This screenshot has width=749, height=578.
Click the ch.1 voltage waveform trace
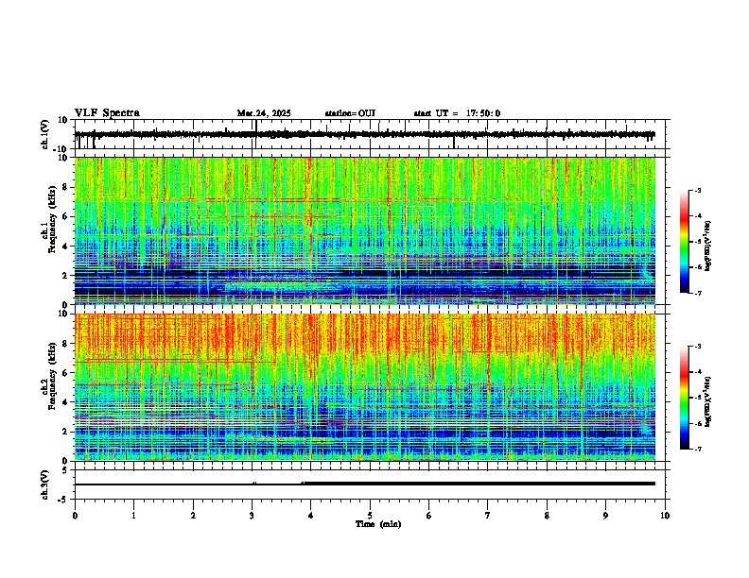365,134
